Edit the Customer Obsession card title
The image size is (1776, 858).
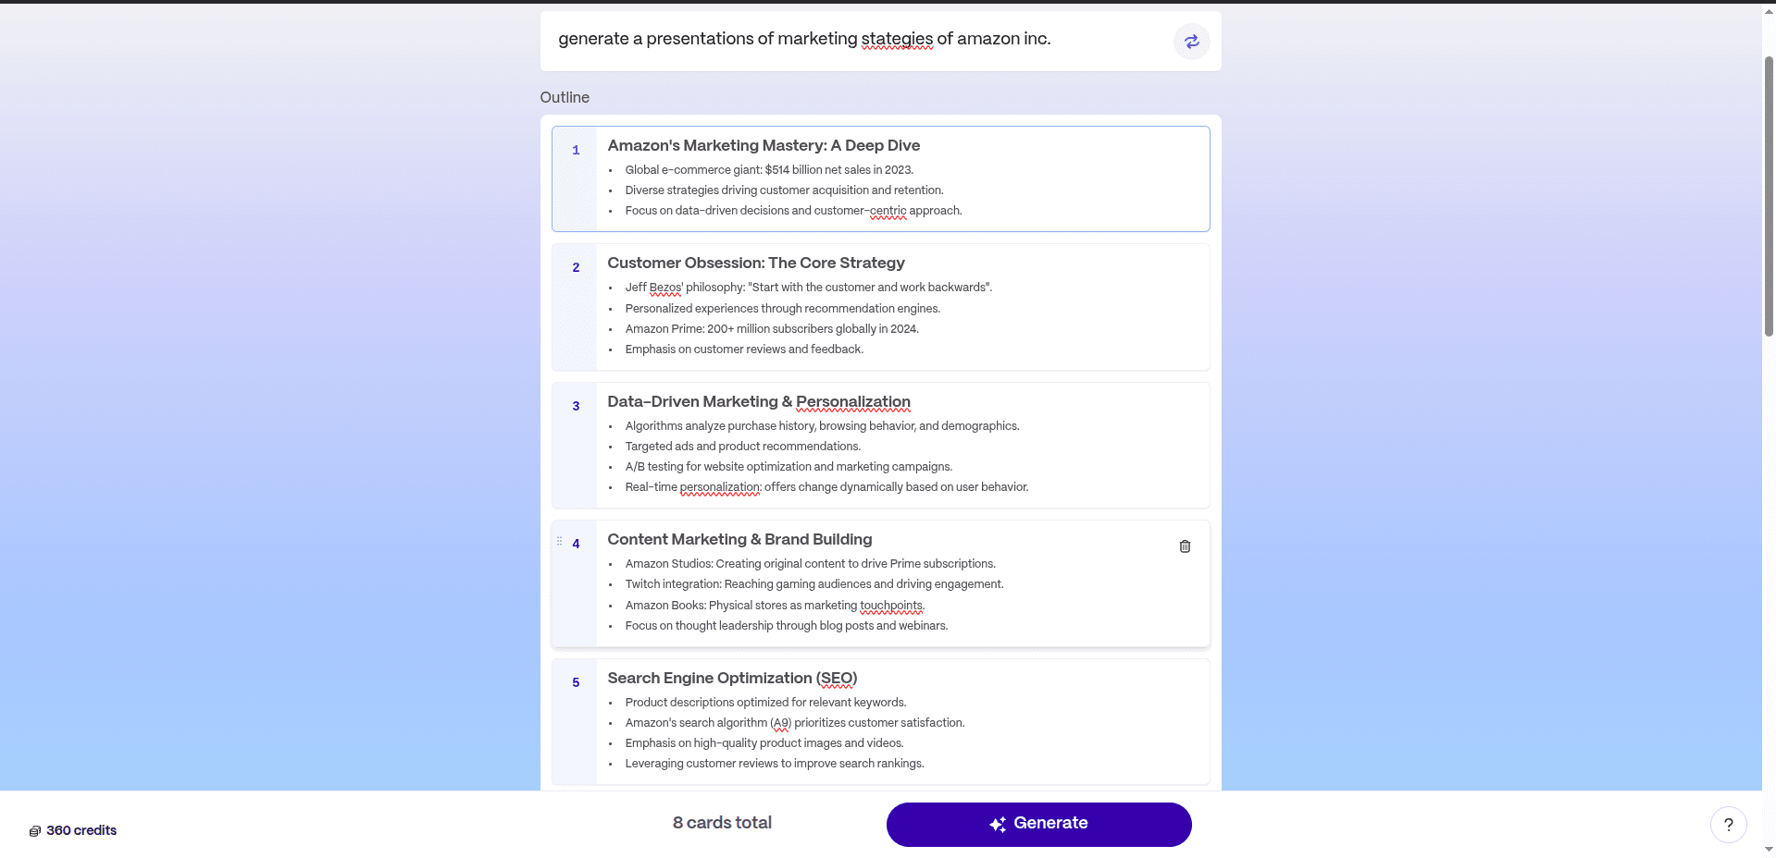[x=756, y=263]
